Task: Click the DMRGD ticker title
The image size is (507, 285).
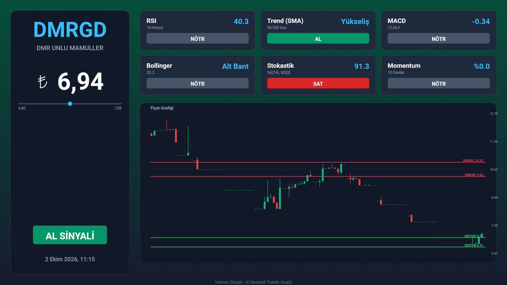Action: click(x=70, y=30)
